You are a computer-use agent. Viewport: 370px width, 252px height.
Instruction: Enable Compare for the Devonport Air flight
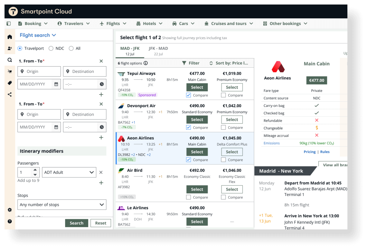pyautogui.click(x=188, y=127)
